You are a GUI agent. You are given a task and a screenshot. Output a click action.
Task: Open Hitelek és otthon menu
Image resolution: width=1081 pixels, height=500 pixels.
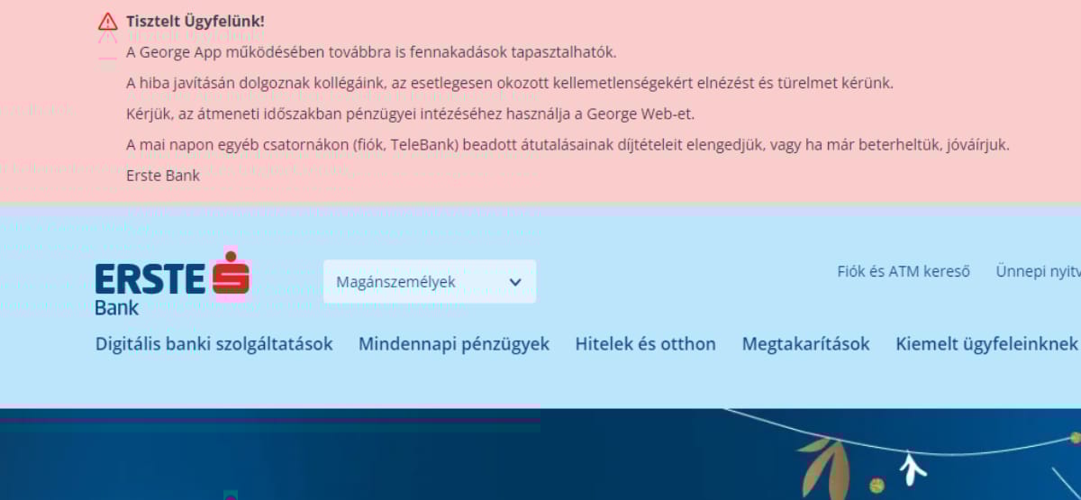(x=646, y=343)
